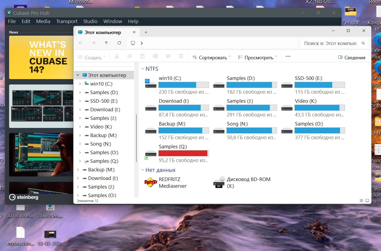Toggle the Сведения details pane
381x251 pixels.
coord(352,57)
